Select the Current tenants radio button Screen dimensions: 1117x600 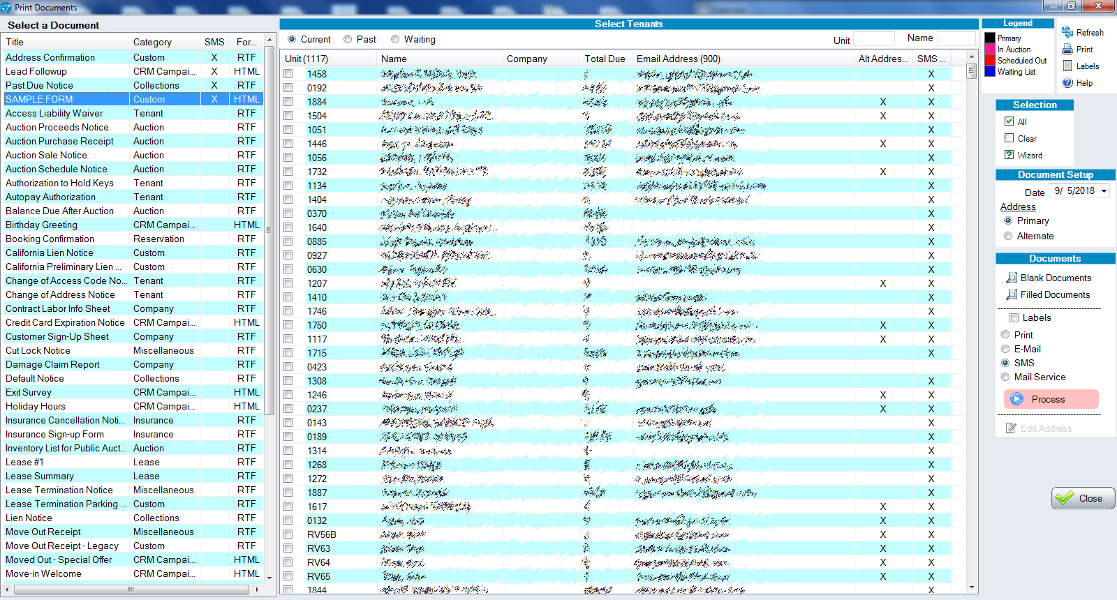click(292, 39)
